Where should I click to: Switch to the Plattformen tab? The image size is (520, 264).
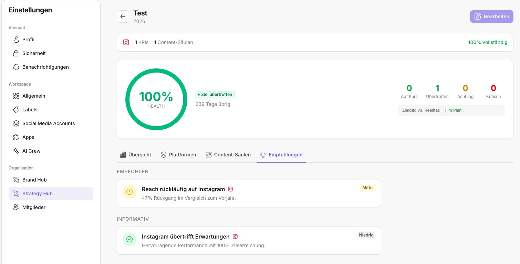coord(178,155)
